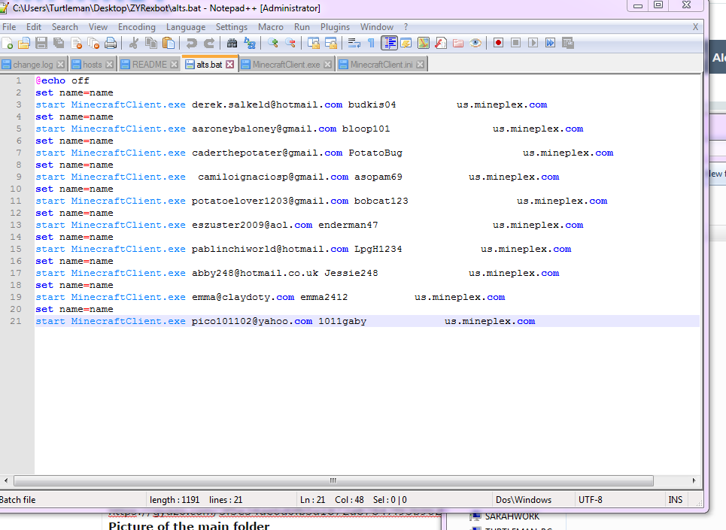Zoom in with magnifier plus icon
The height and width of the screenshot is (530, 726).
coord(272,44)
